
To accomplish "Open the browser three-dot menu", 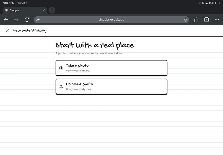I will [217, 20].
